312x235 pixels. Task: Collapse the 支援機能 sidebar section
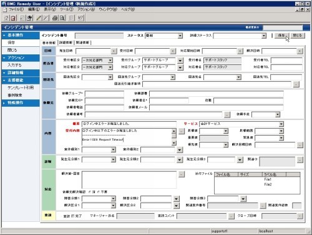pos(4,80)
